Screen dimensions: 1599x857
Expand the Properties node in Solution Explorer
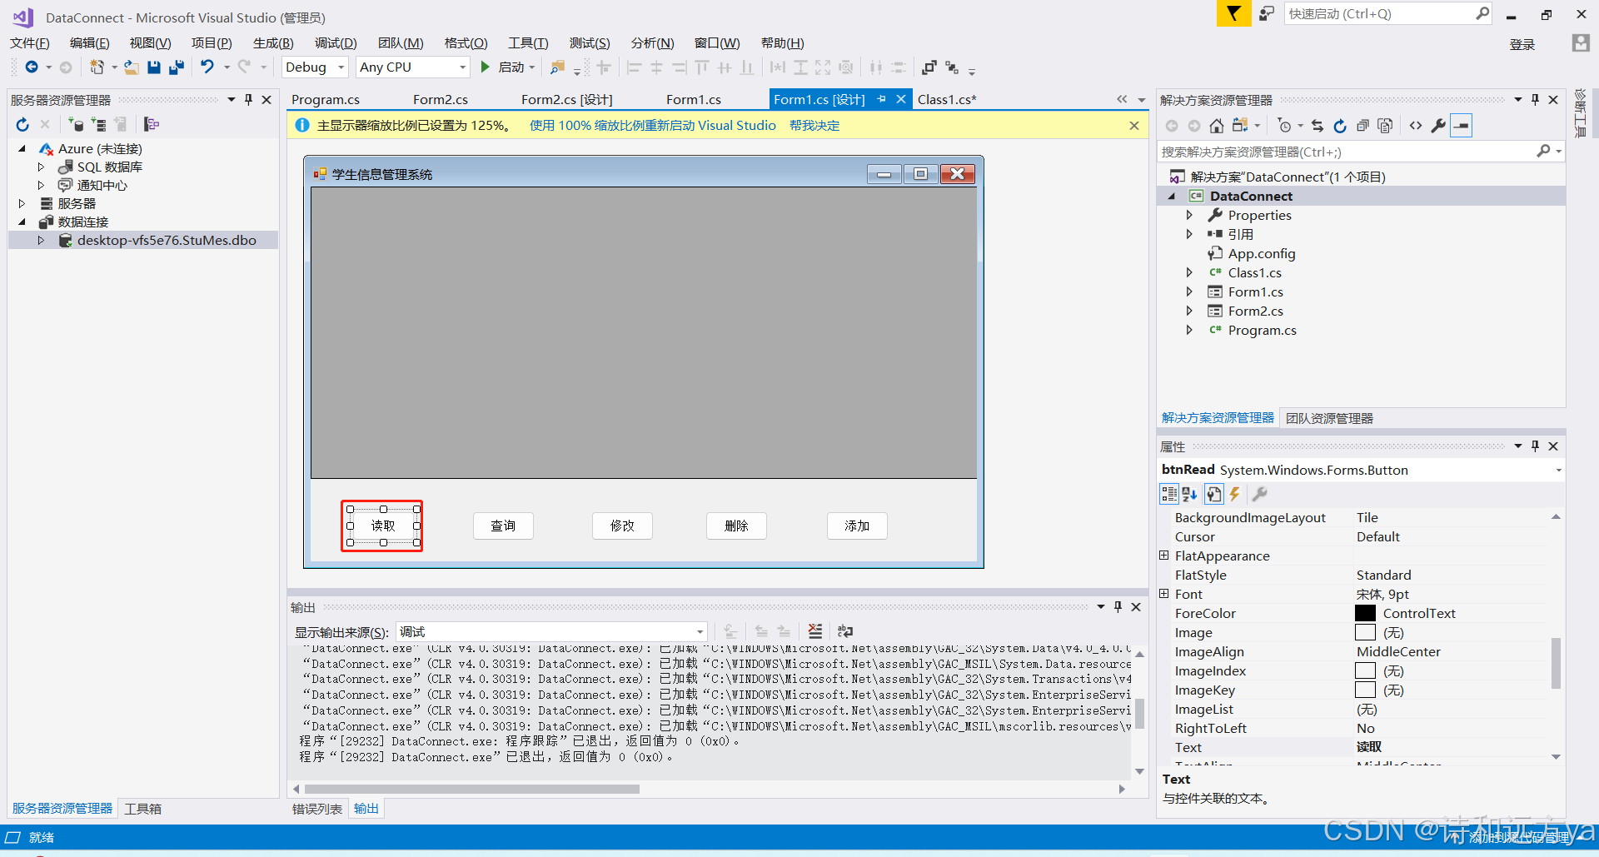(1189, 216)
